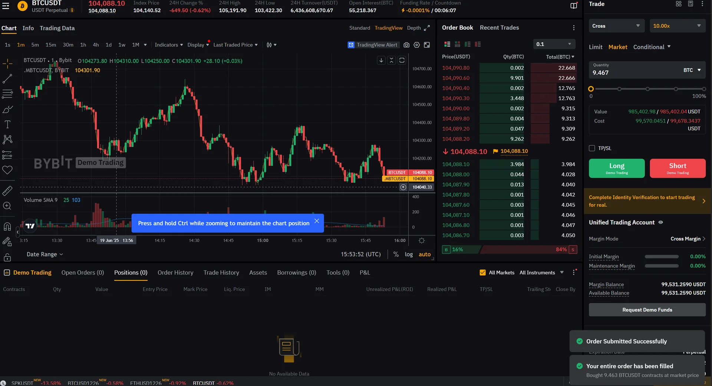This screenshot has height=386, width=712.
Task: Select the trend line drawing tool
Action: point(7,79)
